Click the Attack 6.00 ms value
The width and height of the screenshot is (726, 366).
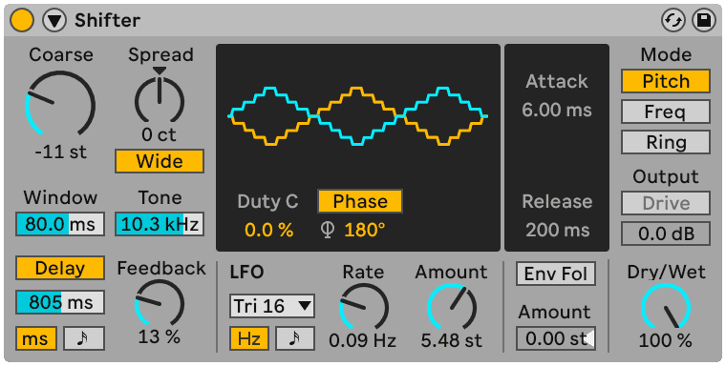557,110
